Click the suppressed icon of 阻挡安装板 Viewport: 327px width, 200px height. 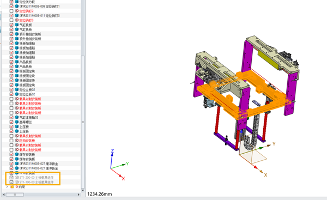17,141
